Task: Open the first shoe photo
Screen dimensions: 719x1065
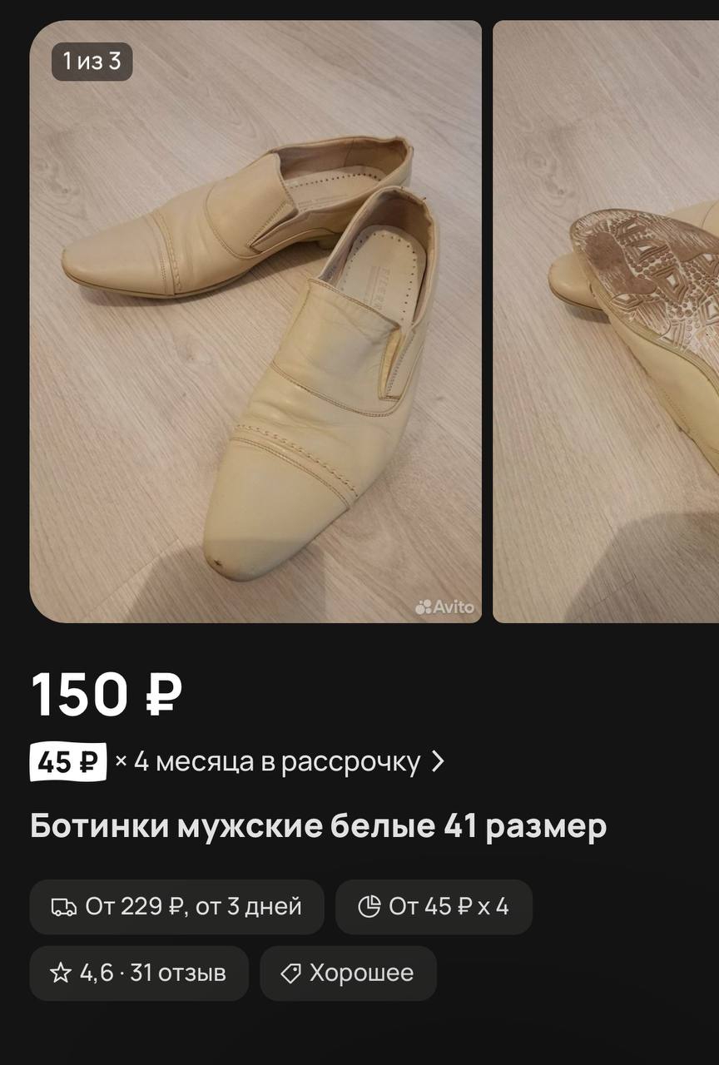Action: tap(255, 321)
